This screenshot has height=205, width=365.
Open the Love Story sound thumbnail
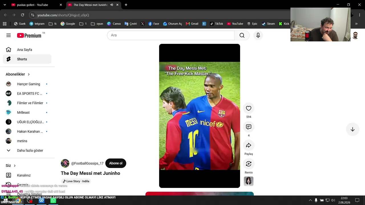249,181
